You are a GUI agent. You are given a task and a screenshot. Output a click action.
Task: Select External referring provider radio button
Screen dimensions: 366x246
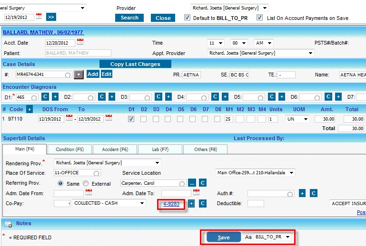86,183
